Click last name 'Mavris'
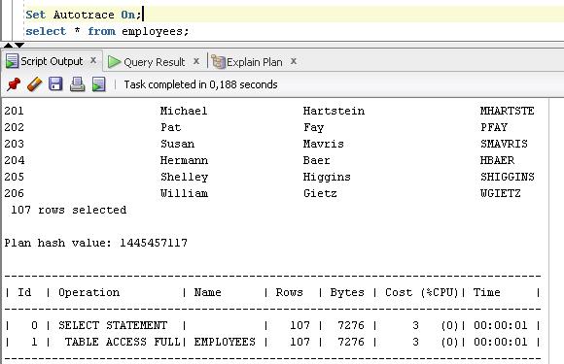 (x=324, y=144)
